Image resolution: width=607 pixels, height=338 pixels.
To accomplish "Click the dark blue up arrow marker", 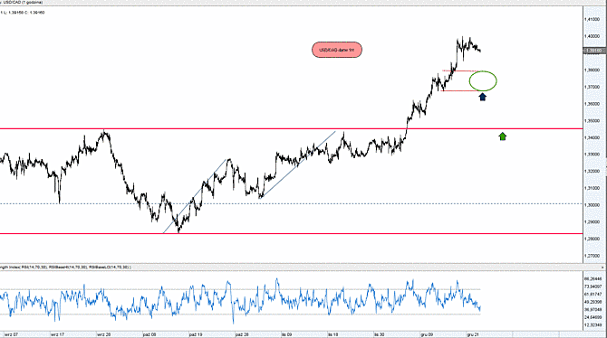I will (482, 97).
